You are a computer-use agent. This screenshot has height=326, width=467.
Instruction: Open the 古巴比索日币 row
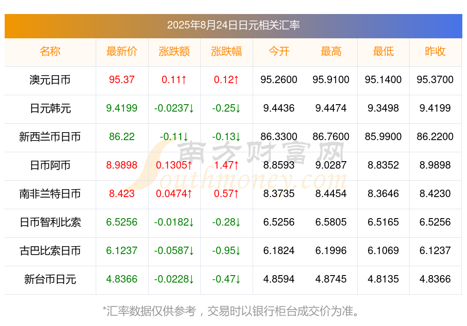pos(50,251)
